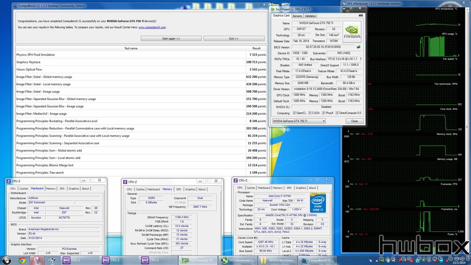471x265 pixels.
Task: Select Image Filter: Median3x3 - Image usage row
Action: [141, 114]
